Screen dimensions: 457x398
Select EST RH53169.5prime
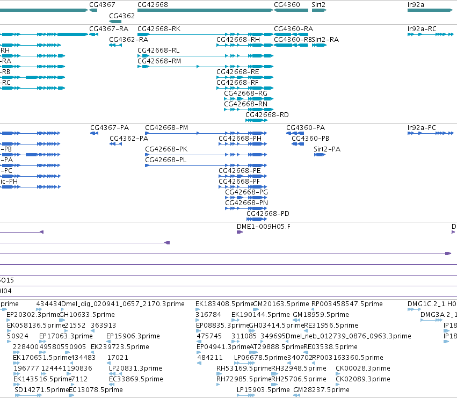219,374
